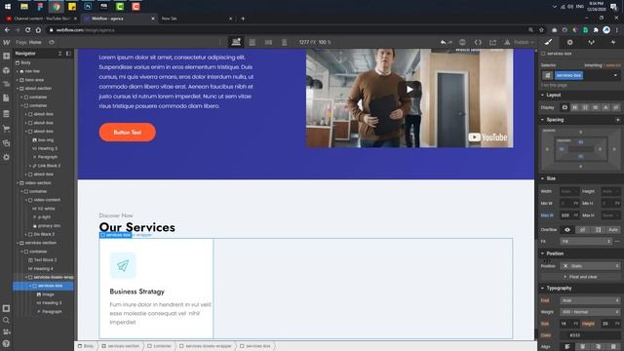The image size is (624, 351).
Task: Open the video tutorials icon in left sidebar
Action: pos(7,331)
